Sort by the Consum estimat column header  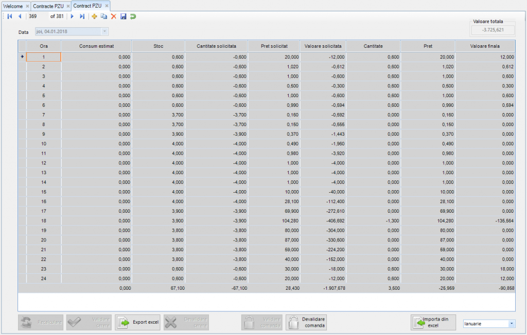click(x=96, y=46)
